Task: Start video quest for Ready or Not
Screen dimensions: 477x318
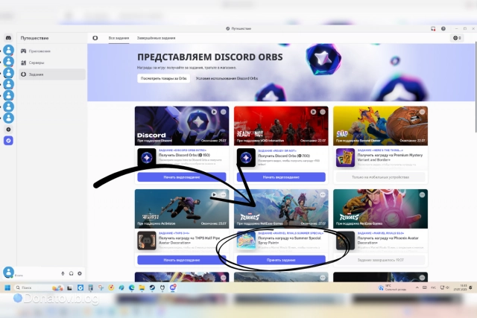Action: 281,177
